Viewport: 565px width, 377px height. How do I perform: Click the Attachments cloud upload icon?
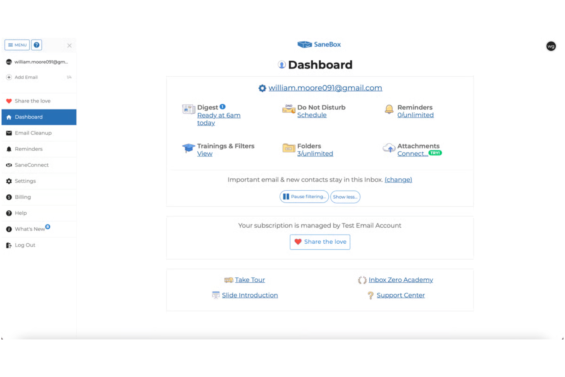(x=389, y=148)
